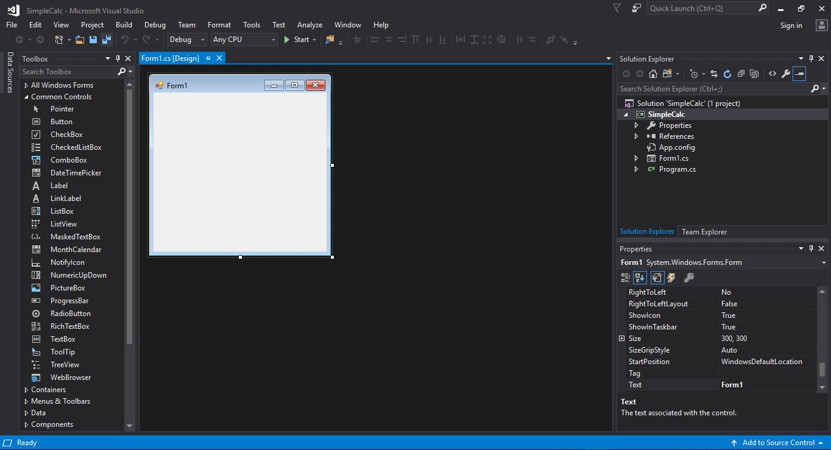Open the Debug configuration dropdown

click(x=187, y=40)
